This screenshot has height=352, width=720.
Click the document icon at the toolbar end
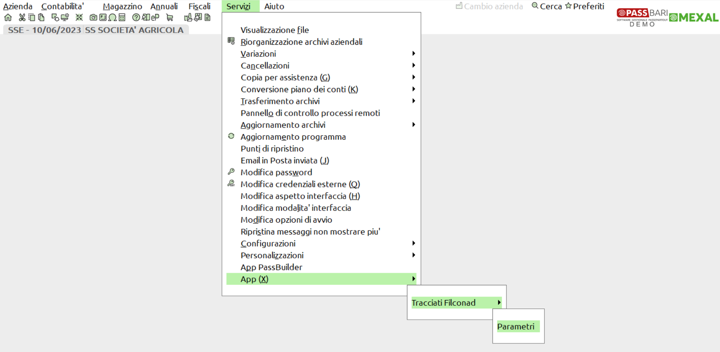[x=207, y=17]
